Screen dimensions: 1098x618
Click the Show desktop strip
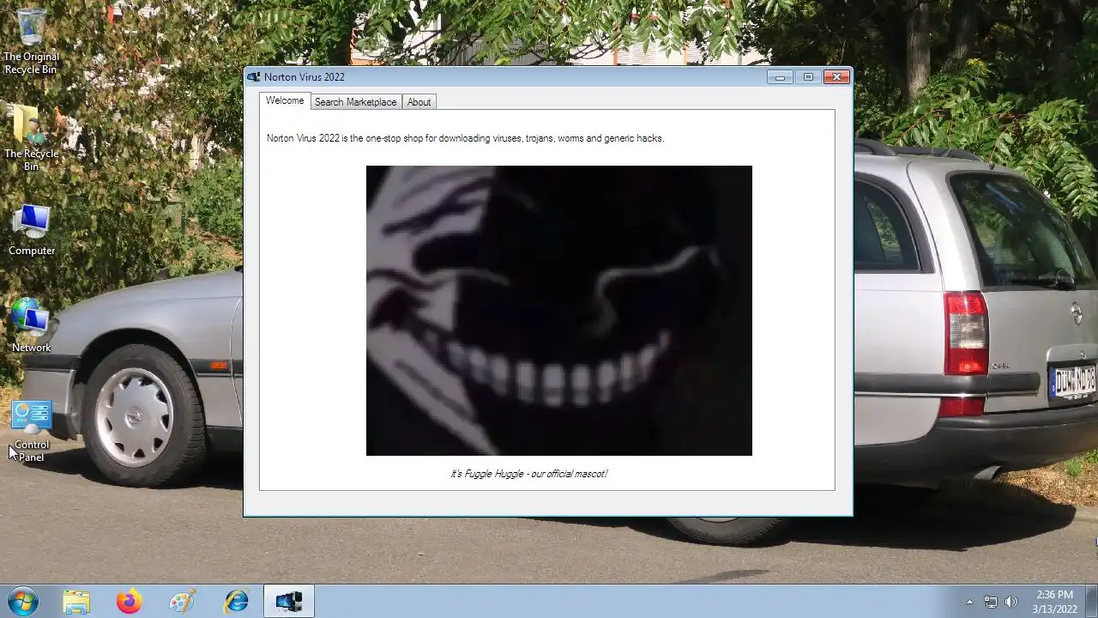(1091, 602)
